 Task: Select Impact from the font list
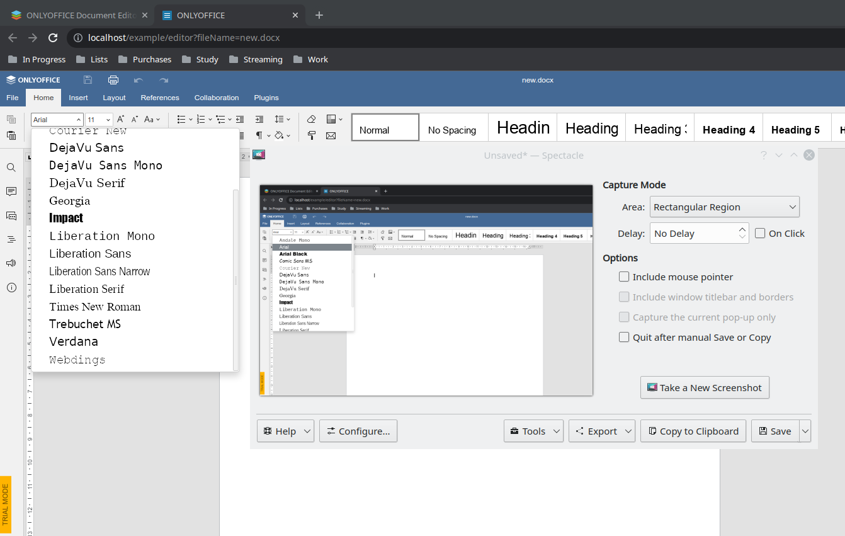(65, 218)
